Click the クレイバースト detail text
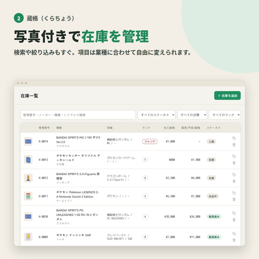 coord(119,237)
